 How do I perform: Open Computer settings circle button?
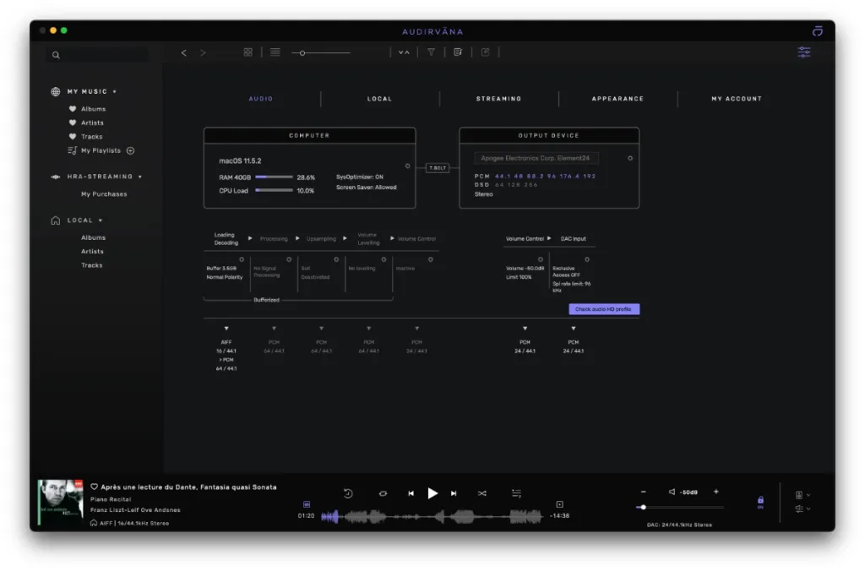408,166
